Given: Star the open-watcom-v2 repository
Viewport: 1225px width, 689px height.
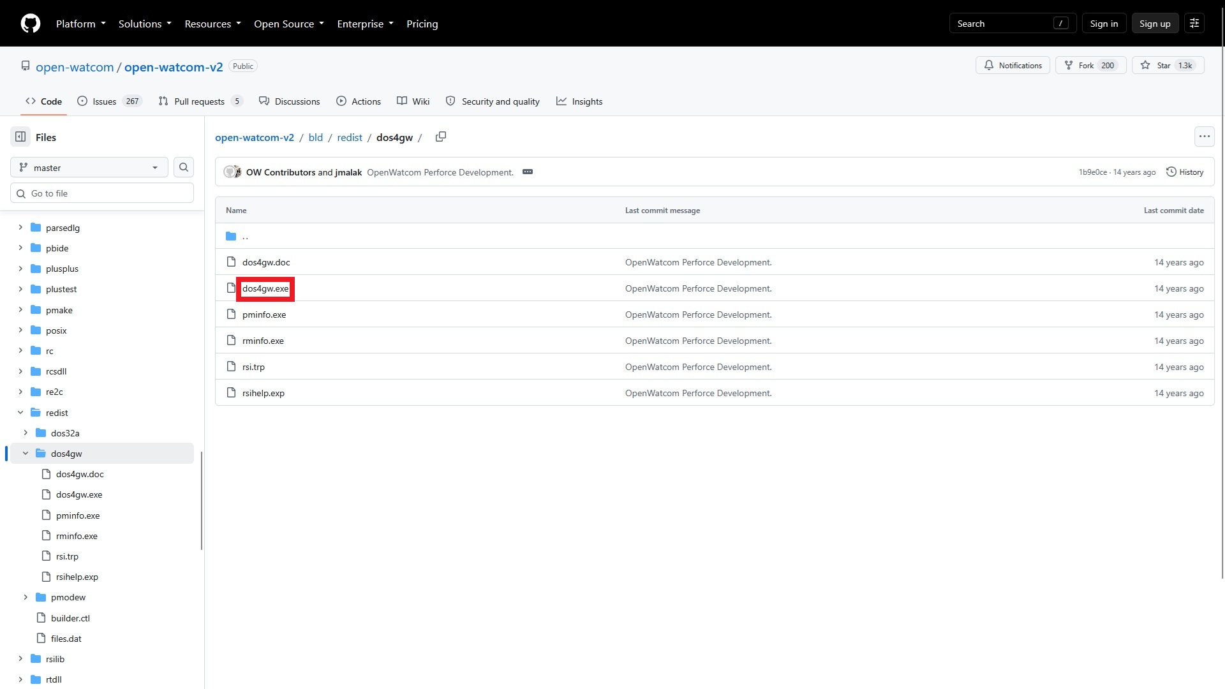Looking at the screenshot, I should (1168, 66).
